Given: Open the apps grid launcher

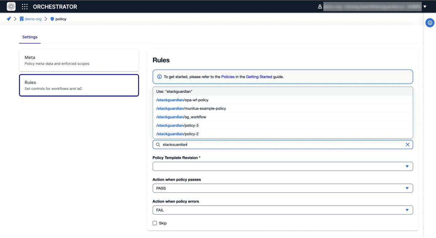Looking at the screenshot, I should point(25,7).
